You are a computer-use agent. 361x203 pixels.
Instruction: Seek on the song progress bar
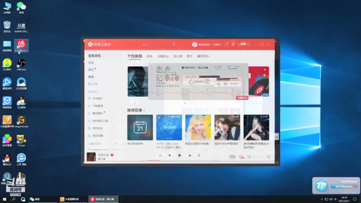(180, 160)
